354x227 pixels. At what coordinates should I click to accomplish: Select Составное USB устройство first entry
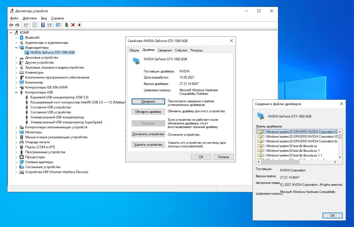tap(51, 107)
